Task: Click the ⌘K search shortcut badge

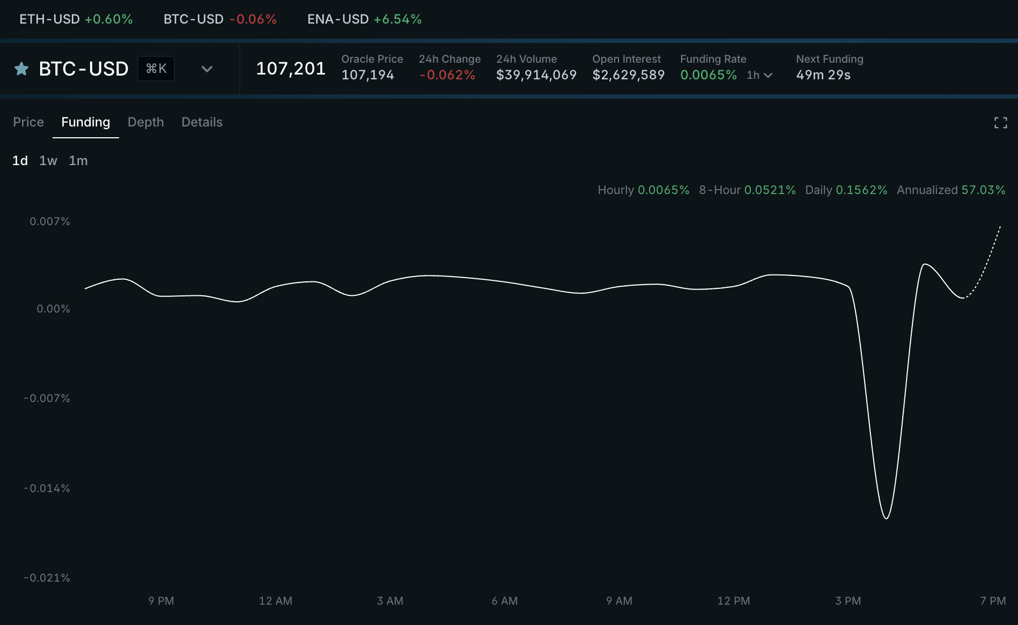Action: pos(156,69)
